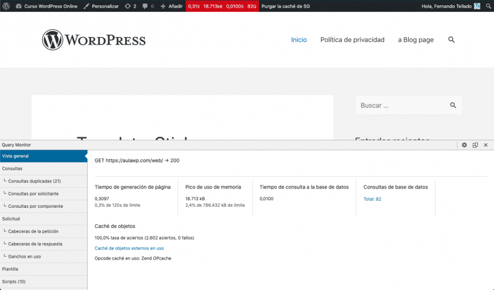Close the Query Monitor panel
Viewport: 494px width, 290px height.
pyautogui.click(x=486, y=145)
